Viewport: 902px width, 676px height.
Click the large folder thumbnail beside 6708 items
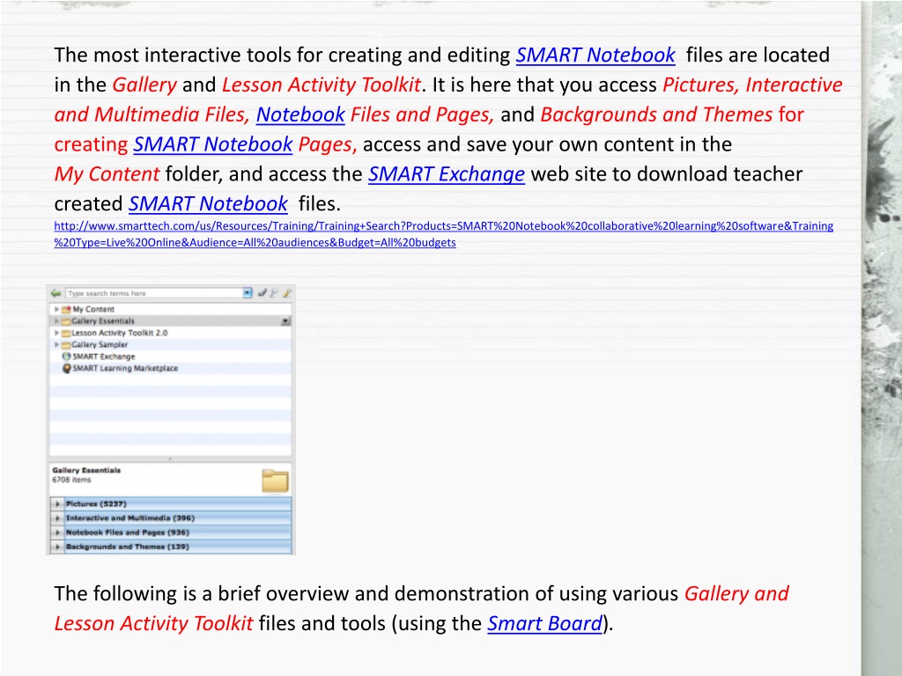pyautogui.click(x=275, y=481)
